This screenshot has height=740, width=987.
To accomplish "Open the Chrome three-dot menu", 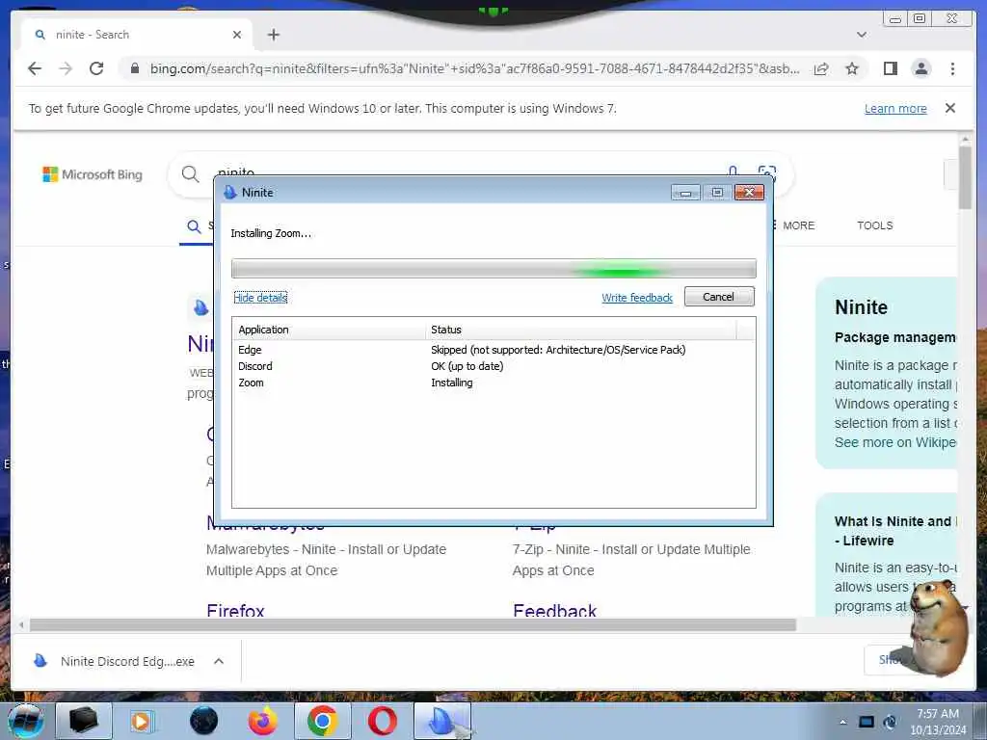I will pos(952,68).
